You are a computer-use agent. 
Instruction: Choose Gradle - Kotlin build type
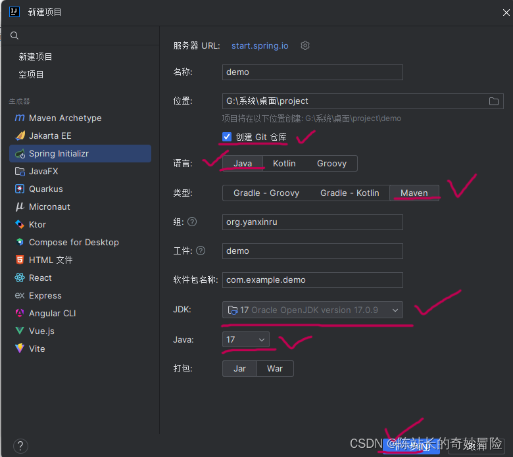(349, 193)
